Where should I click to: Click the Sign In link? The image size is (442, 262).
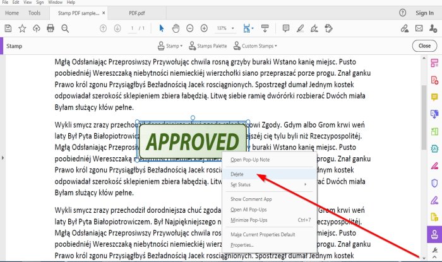point(424,13)
